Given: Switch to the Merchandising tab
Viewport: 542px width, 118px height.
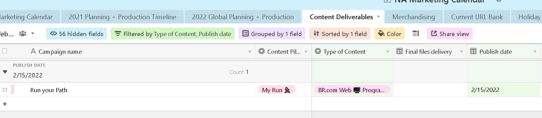Looking at the screenshot, I should [x=413, y=17].
